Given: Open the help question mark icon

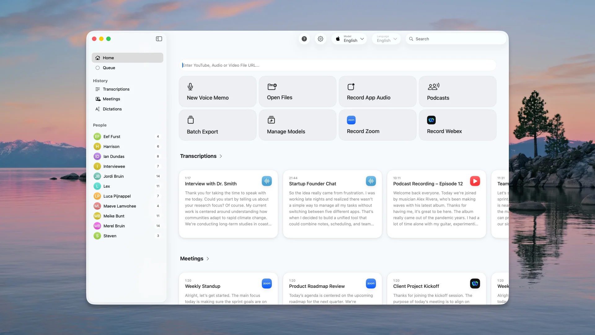Looking at the screenshot, I should (304, 39).
